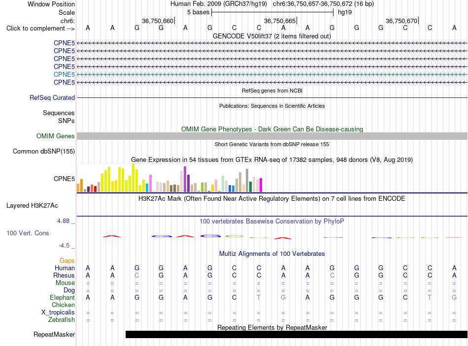Select the Window Position label
This screenshot has width=468, height=346.
coord(51,4)
